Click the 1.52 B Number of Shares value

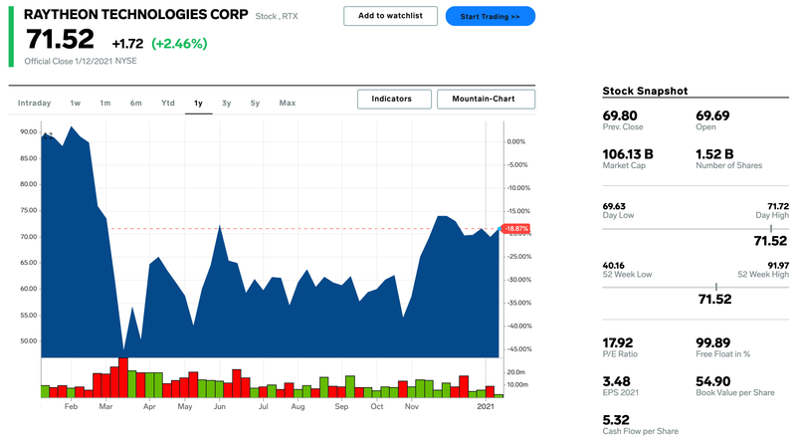pos(714,154)
